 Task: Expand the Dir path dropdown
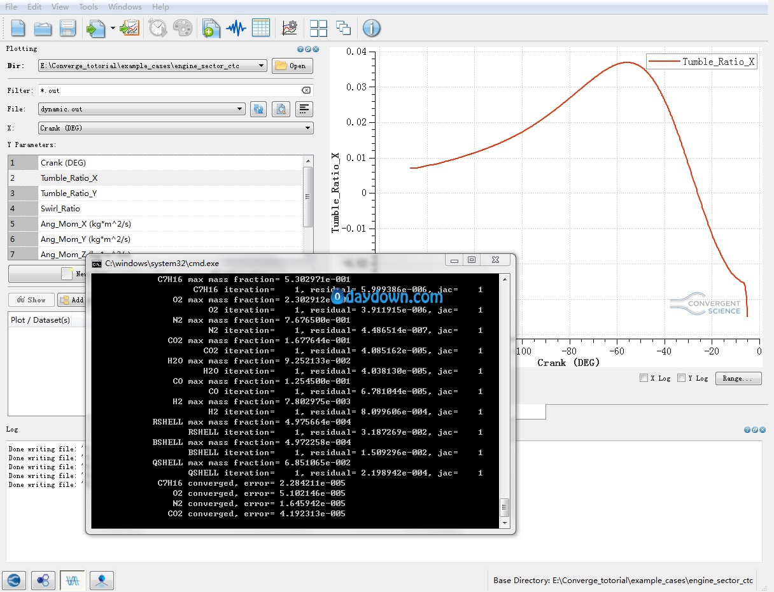[x=262, y=66]
